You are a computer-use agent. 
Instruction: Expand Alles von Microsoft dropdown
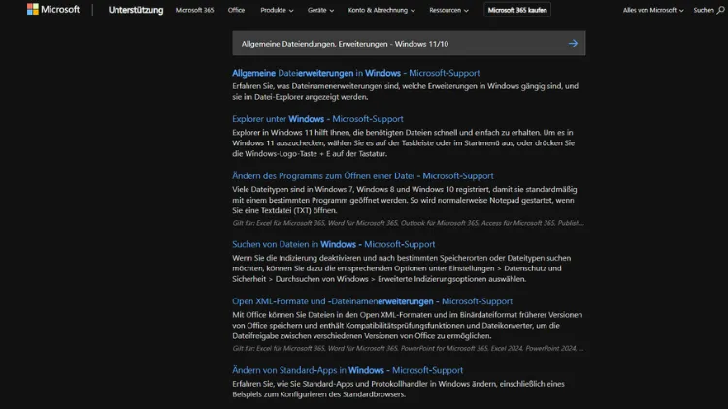tap(653, 10)
